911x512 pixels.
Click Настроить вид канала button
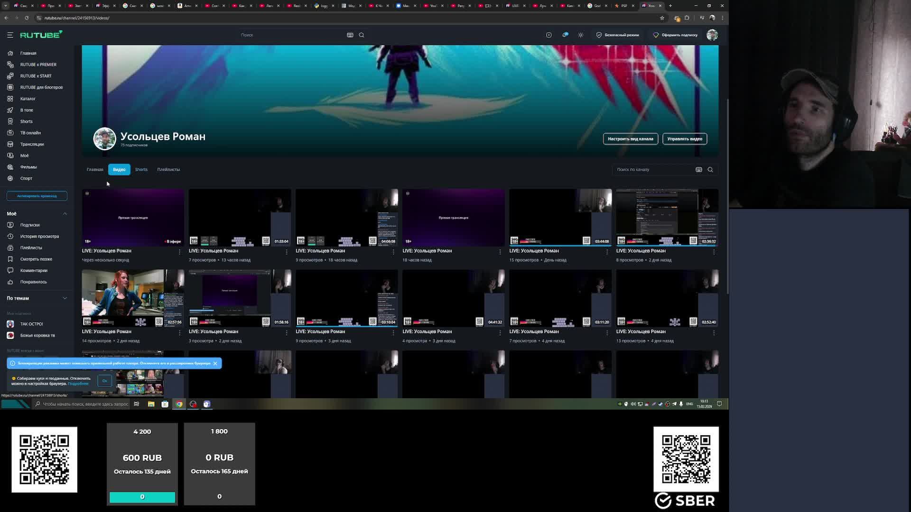[x=630, y=139]
